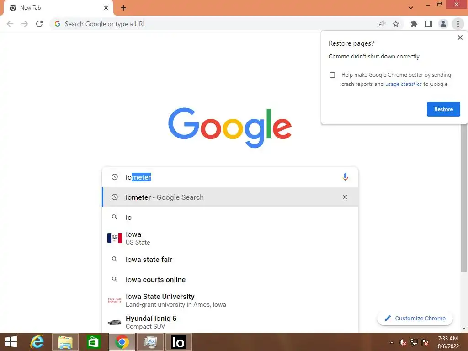Open File Explorer from the taskbar
The image size is (468, 351).
coord(65,342)
